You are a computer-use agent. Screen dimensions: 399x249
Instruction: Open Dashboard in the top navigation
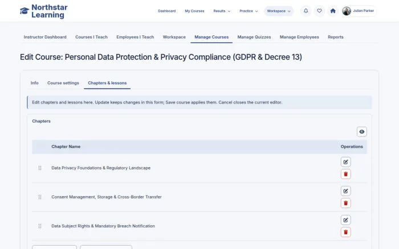pyautogui.click(x=166, y=11)
